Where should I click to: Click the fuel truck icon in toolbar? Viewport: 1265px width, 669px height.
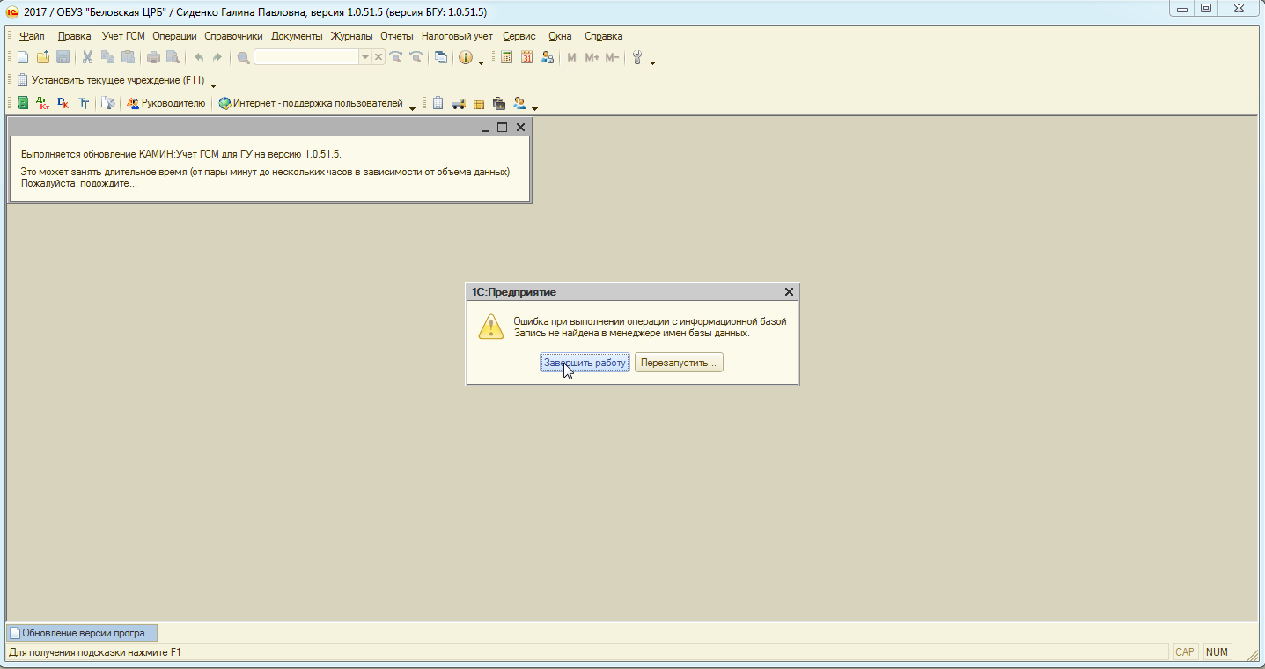[x=459, y=103]
